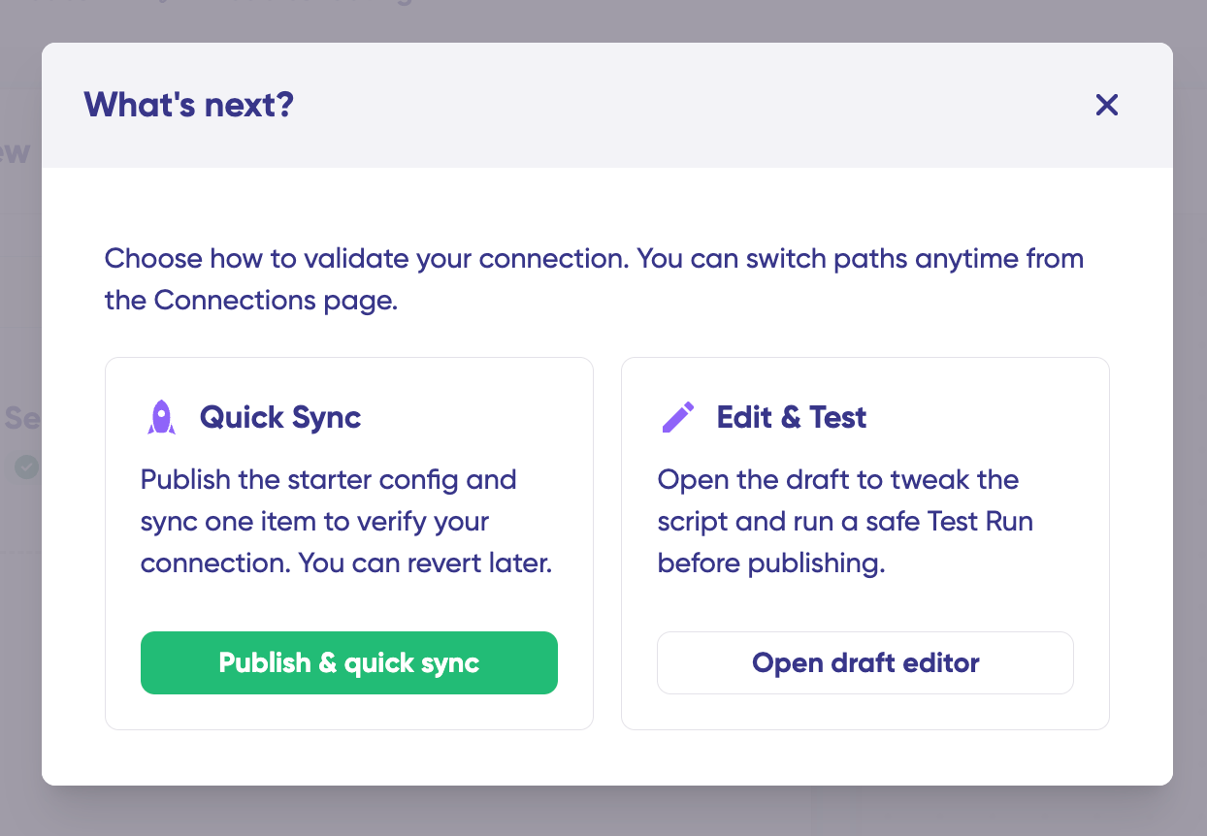Close the What's next dialog
This screenshot has height=836, width=1207.
pos(1107,105)
